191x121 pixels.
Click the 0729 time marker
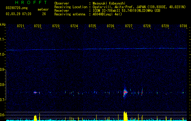(165, 26)
